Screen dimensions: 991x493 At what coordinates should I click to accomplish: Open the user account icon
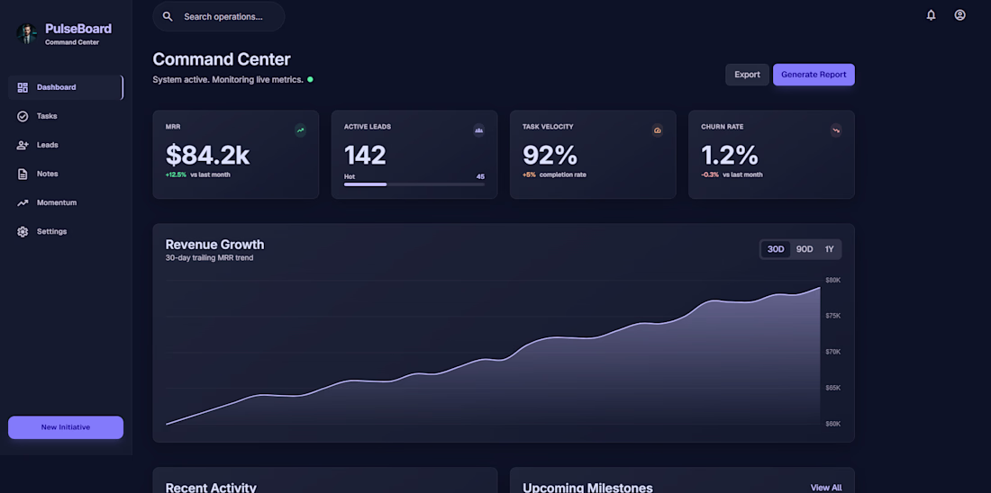[x=960, y=15]
